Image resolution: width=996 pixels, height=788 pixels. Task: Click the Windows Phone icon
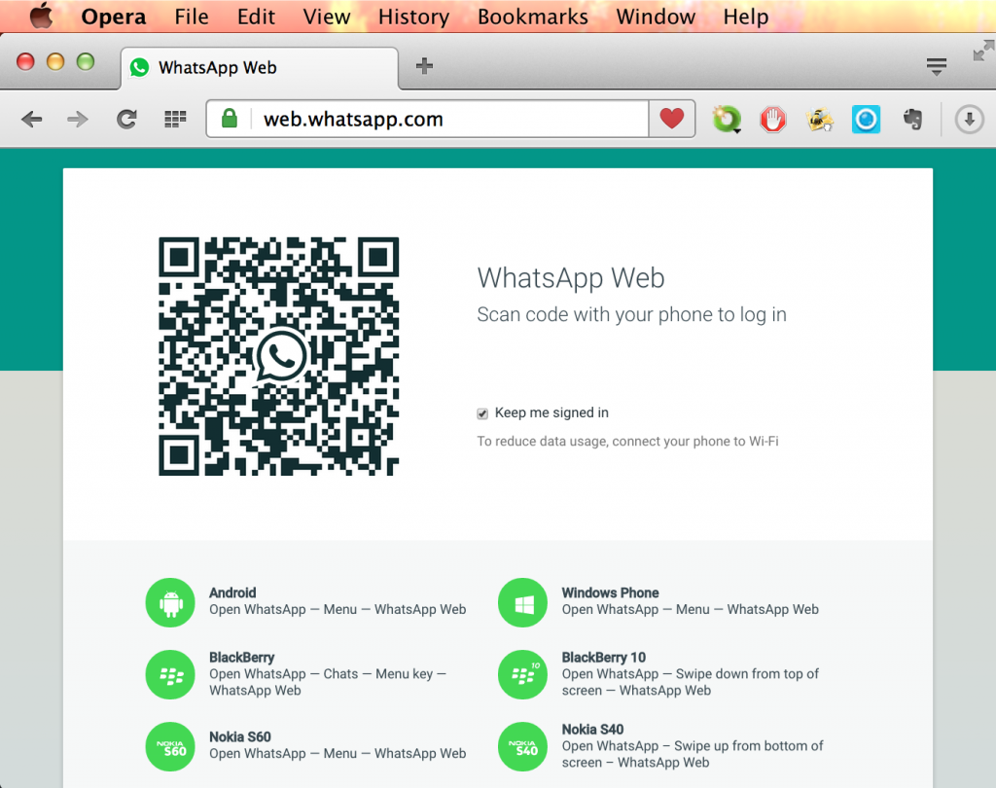tap(522, 602)
